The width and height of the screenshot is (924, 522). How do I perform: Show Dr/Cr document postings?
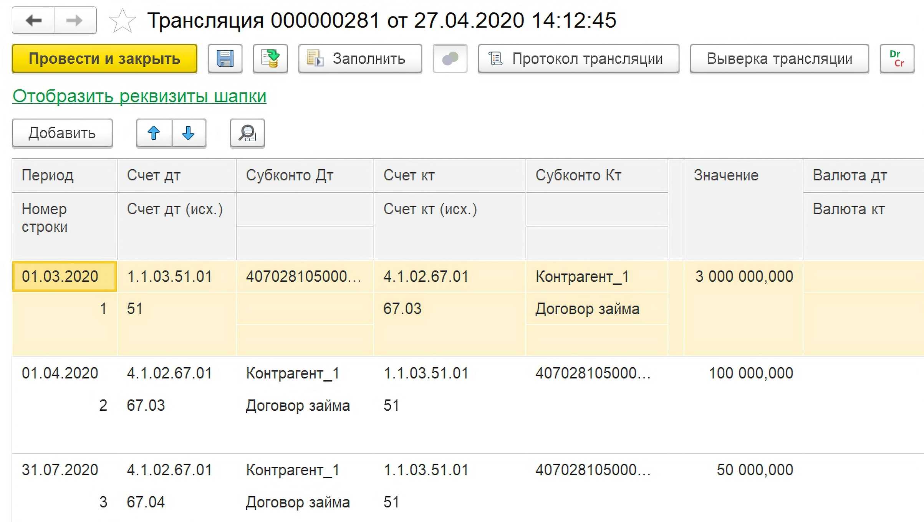click(x=897, y=59)
